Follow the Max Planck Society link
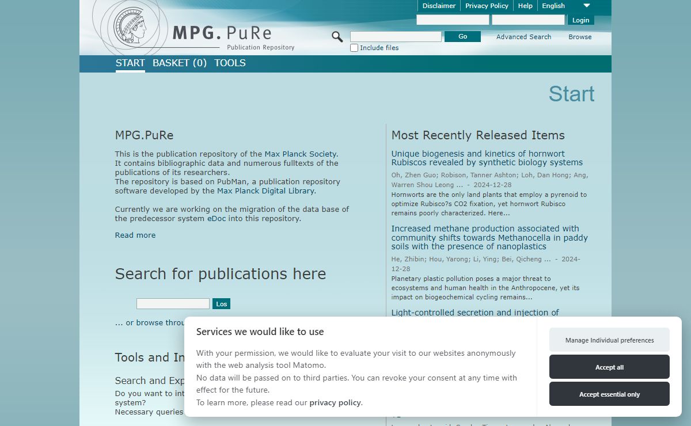Viewport: 691px width, 426px height. [301, 154]
